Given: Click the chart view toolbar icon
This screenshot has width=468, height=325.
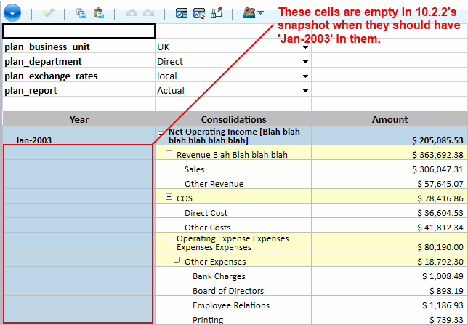Looking at the screenshot, I should coord(217,12).
